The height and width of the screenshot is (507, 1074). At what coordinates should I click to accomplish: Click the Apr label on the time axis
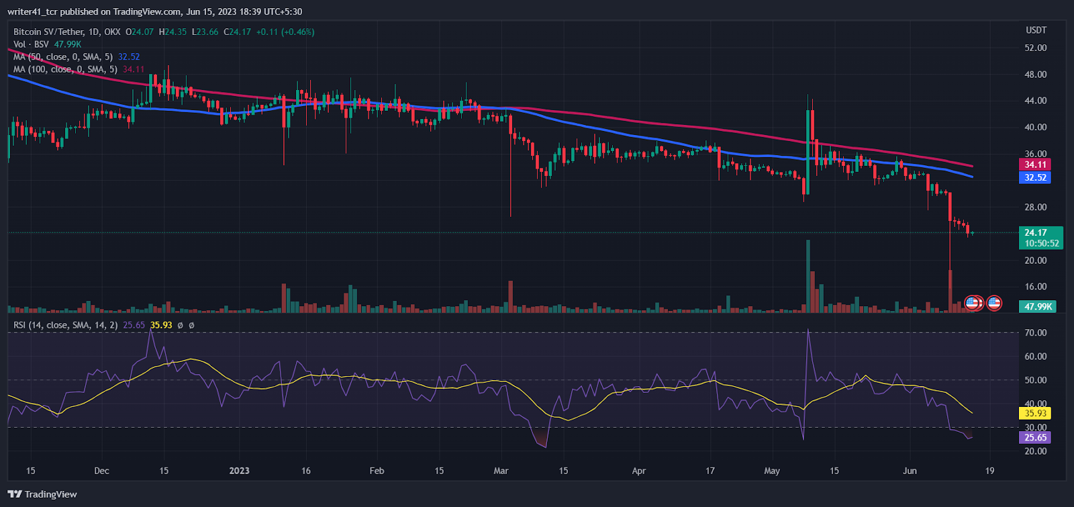(639, 471)
